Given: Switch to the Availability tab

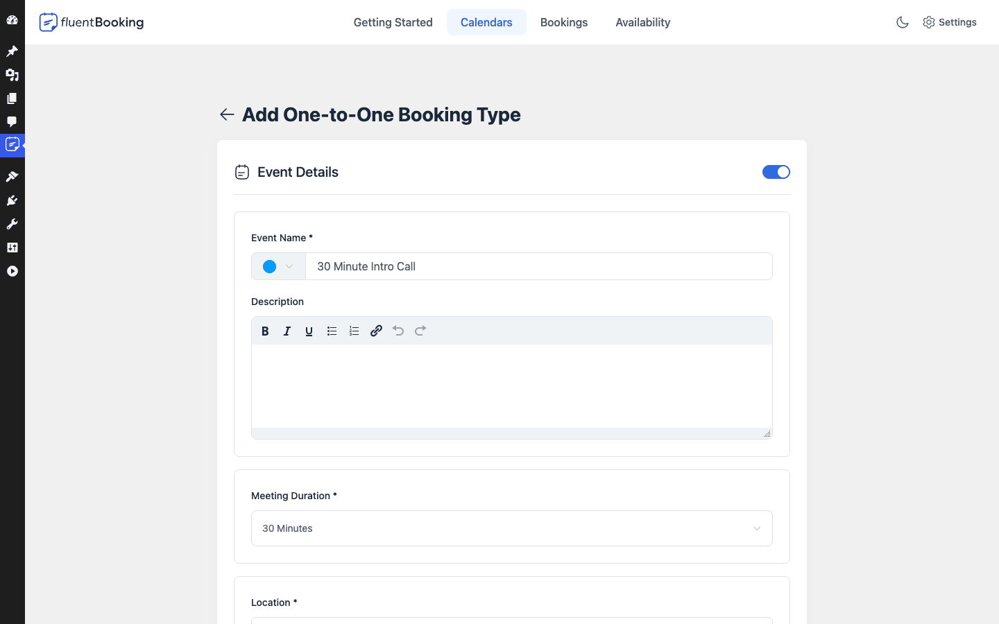Looking at the screenshot, I should (x=643, y=22).
